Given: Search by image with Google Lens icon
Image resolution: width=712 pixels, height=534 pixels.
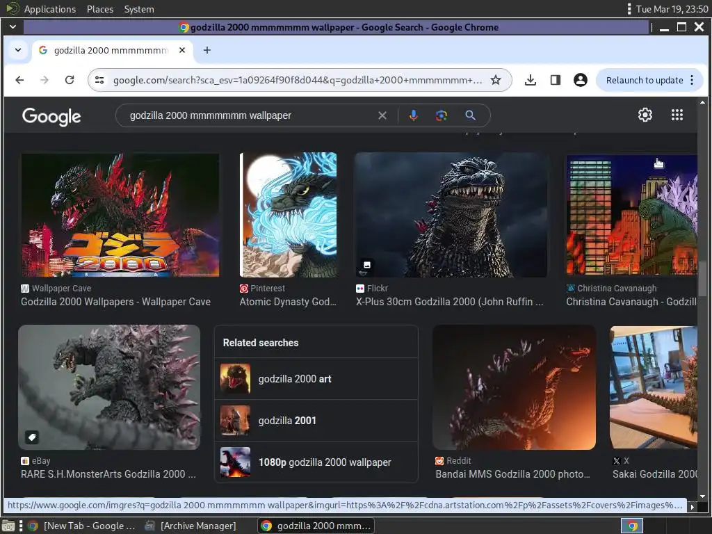Looking at the screenshot, I should (442, 115).
